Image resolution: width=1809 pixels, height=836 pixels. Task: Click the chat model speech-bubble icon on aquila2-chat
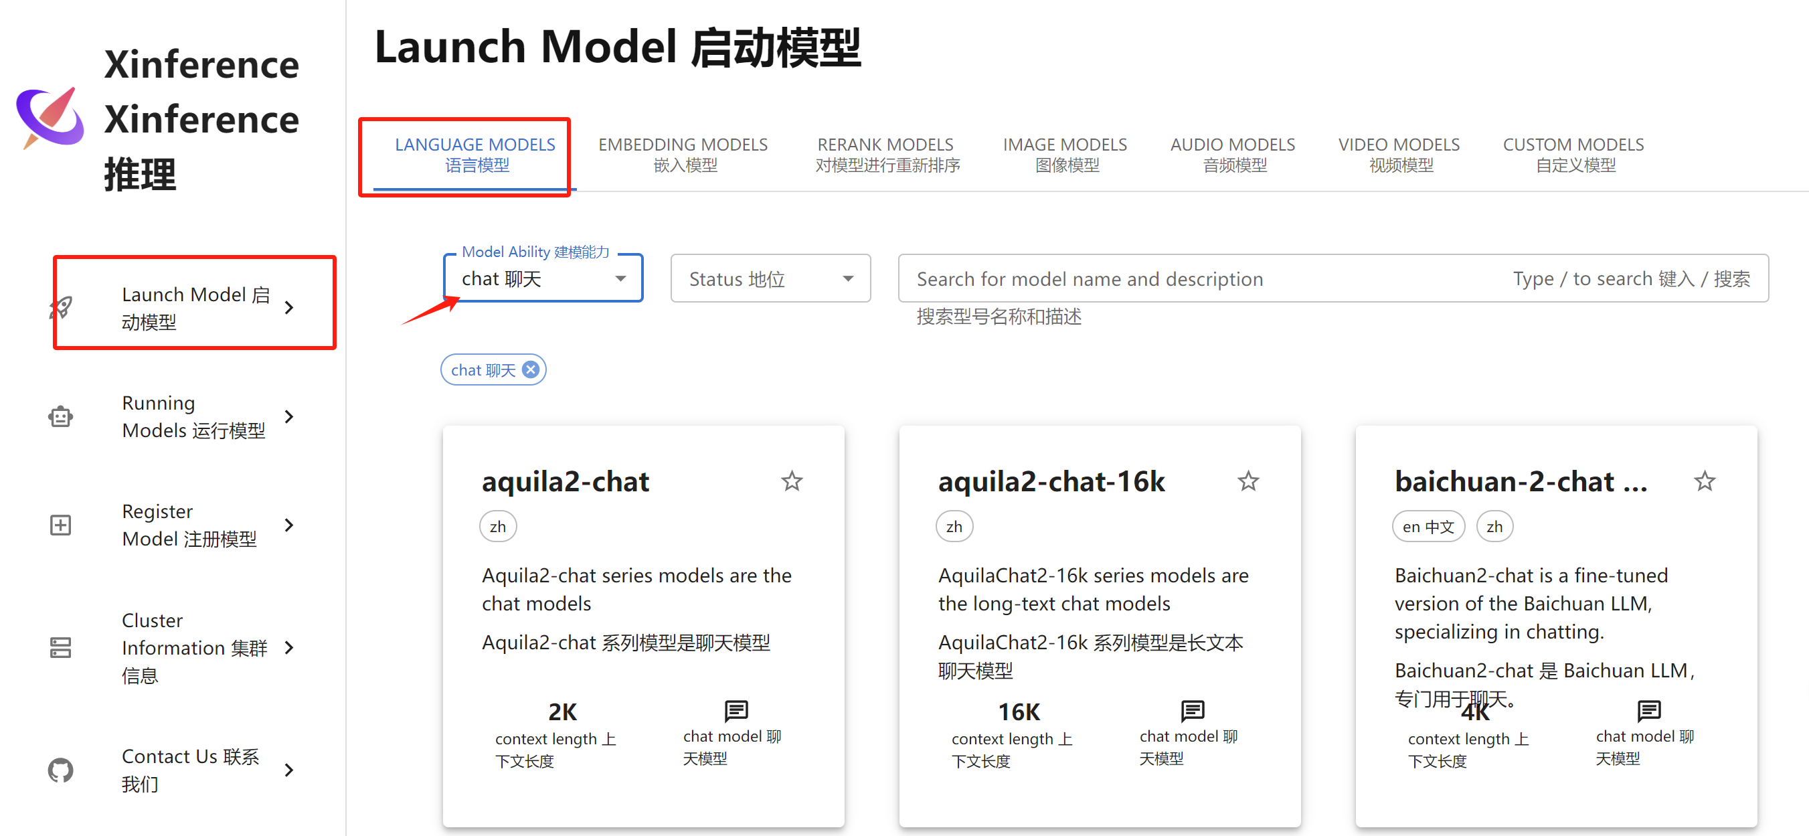[736, 712]
